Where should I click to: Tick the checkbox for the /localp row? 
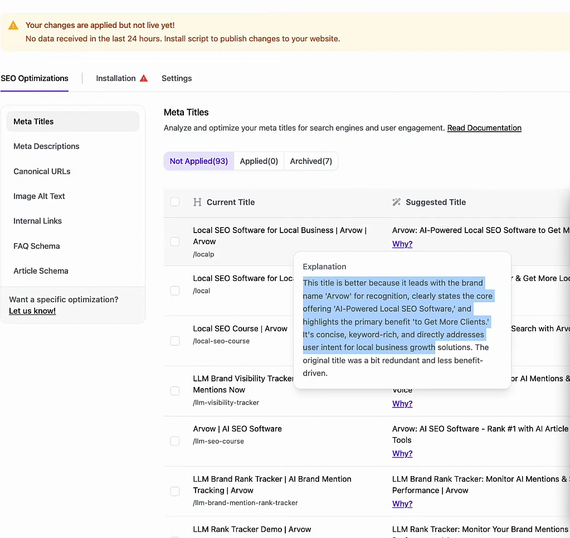[x=175, y=241]
